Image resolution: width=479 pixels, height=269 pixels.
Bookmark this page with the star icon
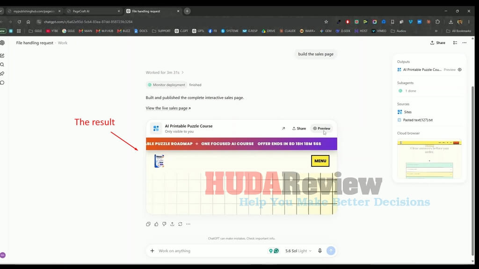click(326, 22)
